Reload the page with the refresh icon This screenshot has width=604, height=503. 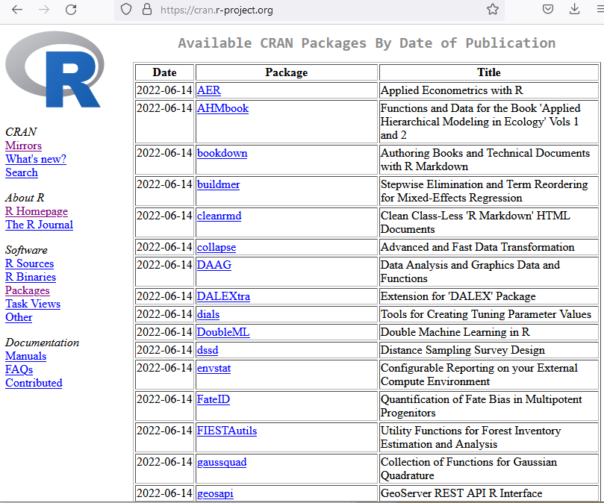(71, 10)
